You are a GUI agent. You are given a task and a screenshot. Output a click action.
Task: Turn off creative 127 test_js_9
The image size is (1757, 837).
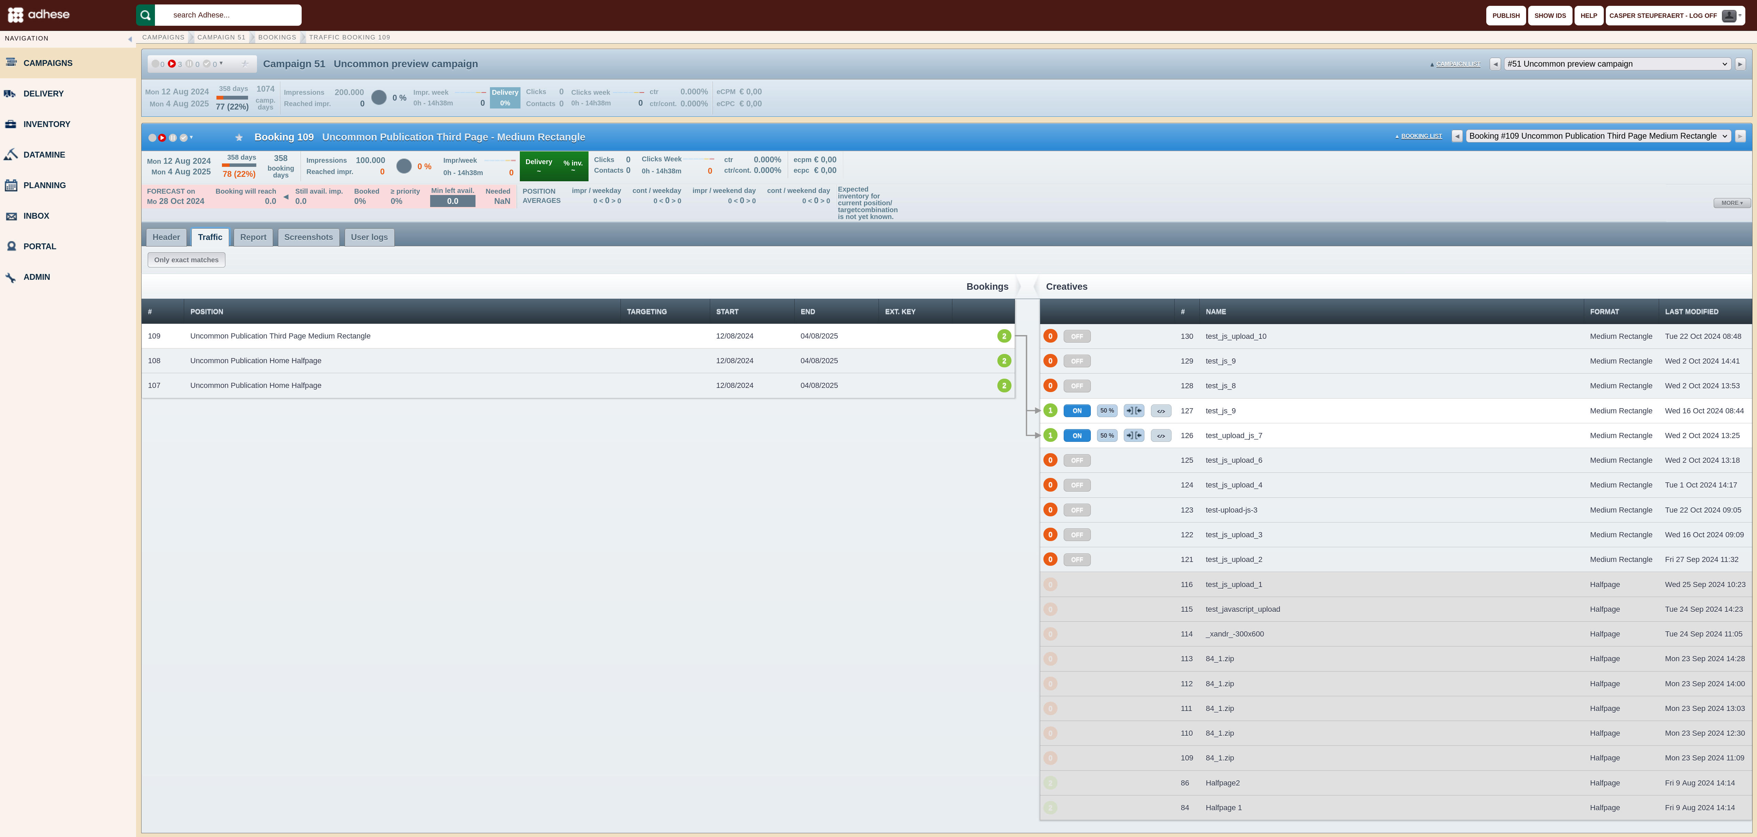tap(1077, 411)
